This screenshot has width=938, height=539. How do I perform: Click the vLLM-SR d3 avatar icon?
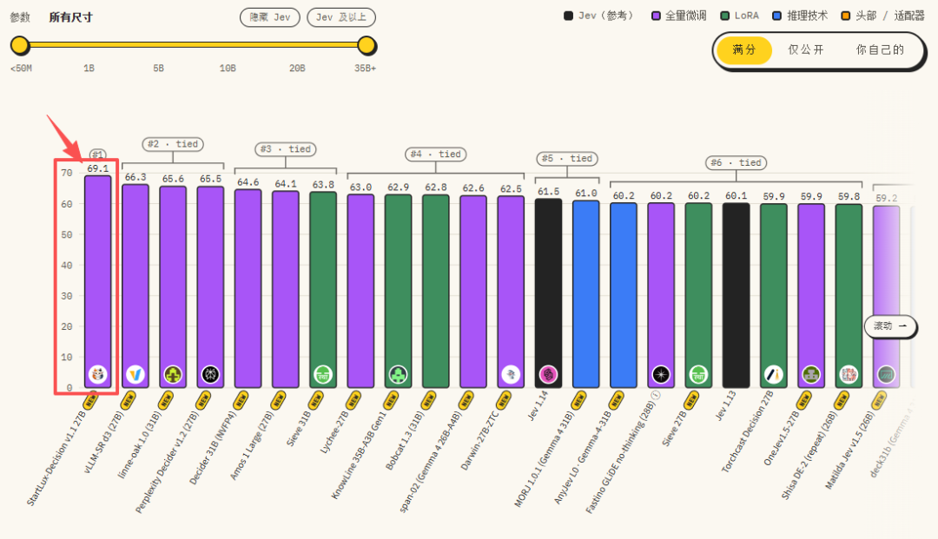[135, 375]
